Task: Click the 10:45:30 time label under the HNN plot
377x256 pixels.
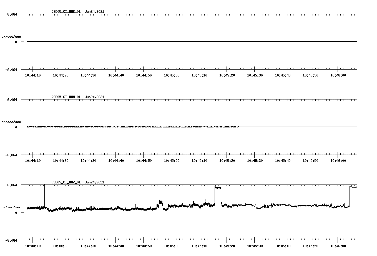Action: [x=255, y=161]
